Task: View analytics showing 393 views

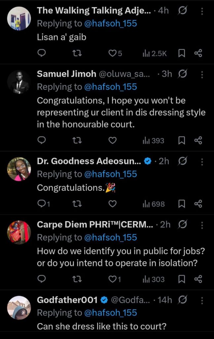Action: coord(153,141)
